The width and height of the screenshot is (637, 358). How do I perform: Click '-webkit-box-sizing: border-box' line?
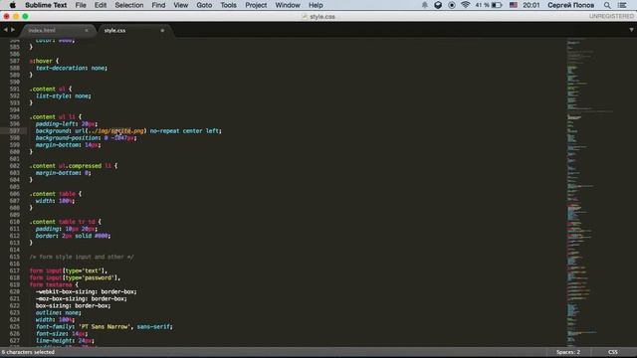87,291
